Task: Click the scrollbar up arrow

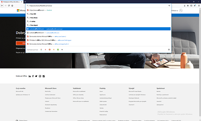Action: tap(200, 9)
